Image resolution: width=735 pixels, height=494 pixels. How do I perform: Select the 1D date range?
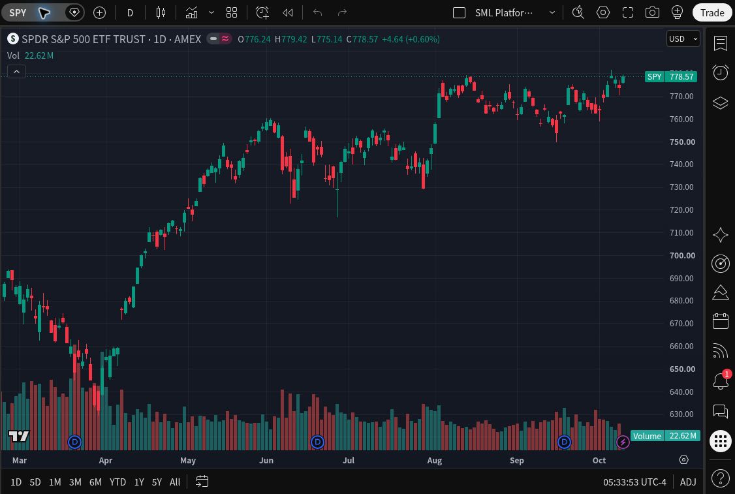16,482
